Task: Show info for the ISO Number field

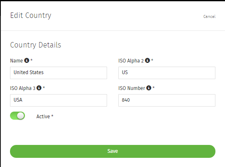Action: coord(149,88)
